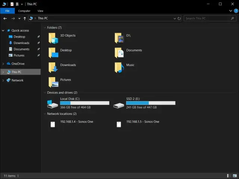Open the Music folder icon

(x=119, y=67)
